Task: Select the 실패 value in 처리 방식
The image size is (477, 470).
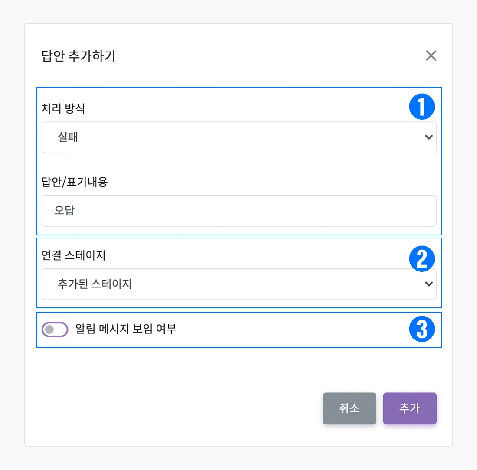Action: [x=68, y=138]
